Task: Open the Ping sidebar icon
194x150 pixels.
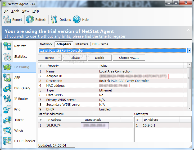Action: click(x=7, y=109)
